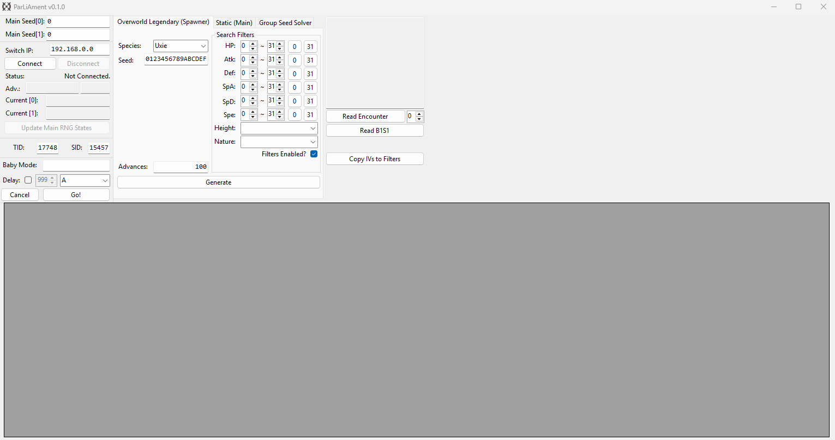Screen dimensions: 835x440
Task: Click the 'Not Connected.' status text
Action: point(87,76)
